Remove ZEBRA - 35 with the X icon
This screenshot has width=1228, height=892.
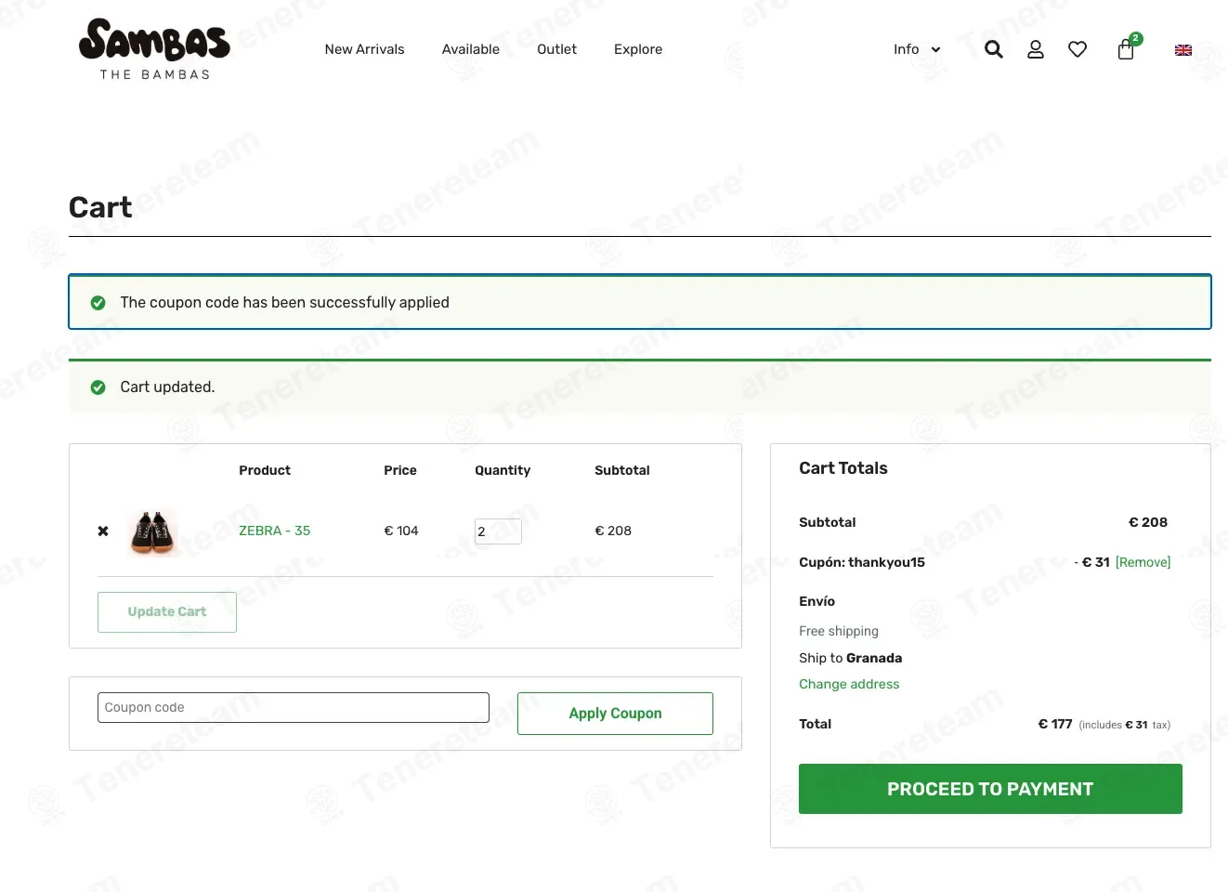(x=103, y=531)
